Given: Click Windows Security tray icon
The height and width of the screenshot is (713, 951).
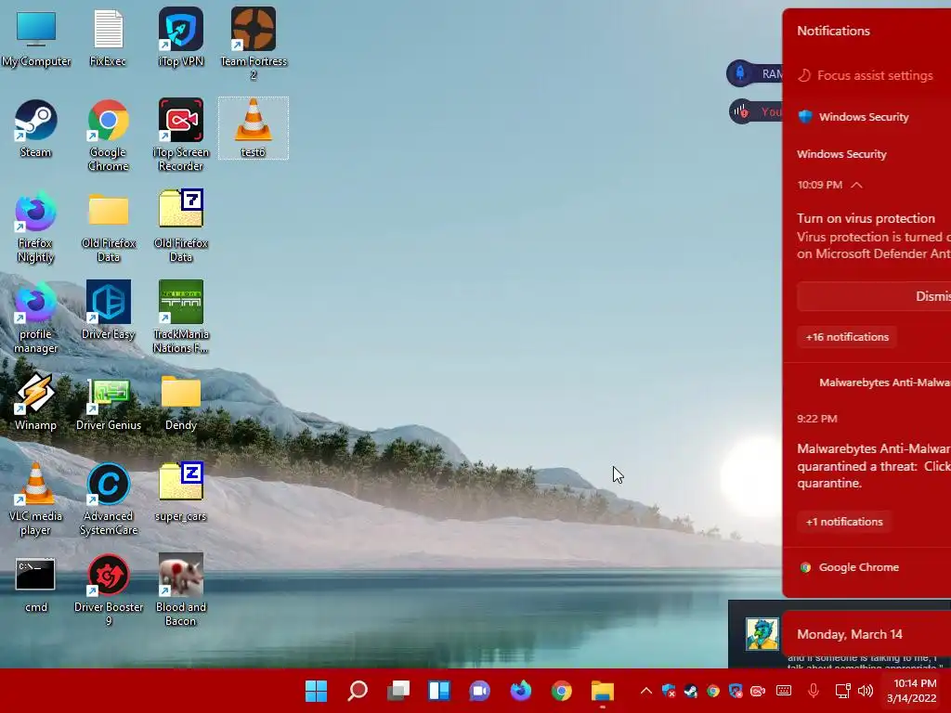Looking at the screenshot, I should point(669,691).
